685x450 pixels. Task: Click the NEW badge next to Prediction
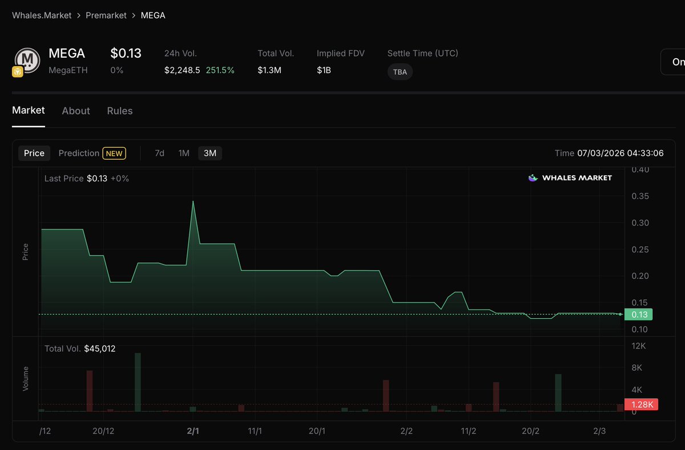[x=114, y=153]
